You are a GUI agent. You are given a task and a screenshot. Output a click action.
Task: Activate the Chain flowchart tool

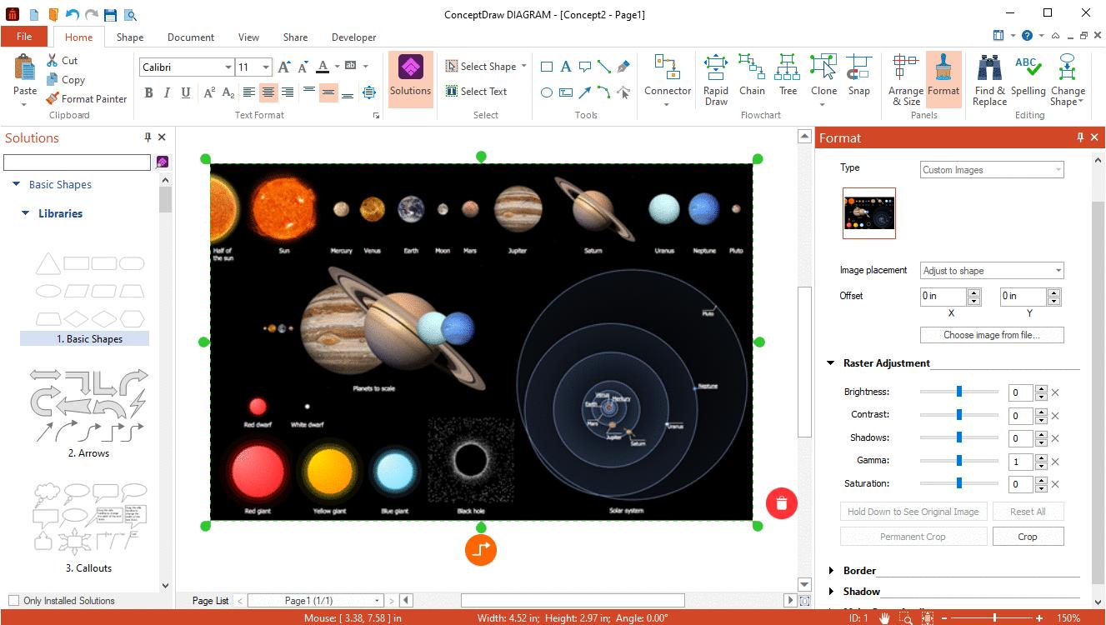(x=752, y=77)
